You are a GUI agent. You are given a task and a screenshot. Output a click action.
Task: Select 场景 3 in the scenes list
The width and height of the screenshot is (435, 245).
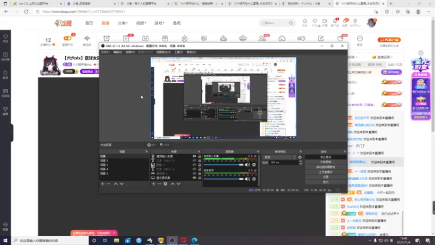(x=124, y=161)
